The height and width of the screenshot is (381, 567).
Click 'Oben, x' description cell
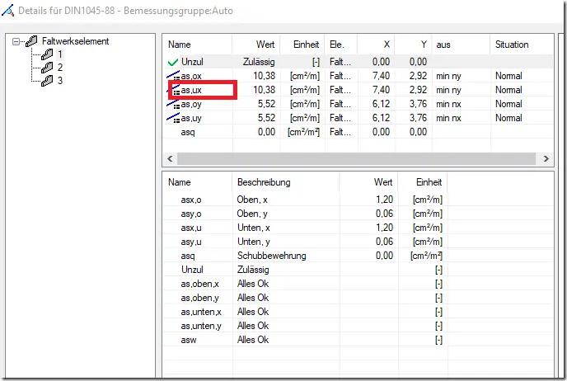pyautogui.click(x=252, y=200)
